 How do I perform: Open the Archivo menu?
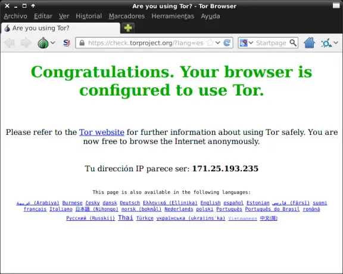[15, 16]
